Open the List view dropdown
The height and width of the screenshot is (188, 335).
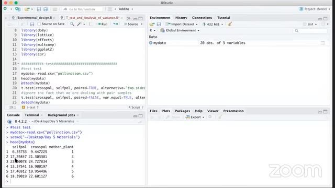[x=310, y=25]
